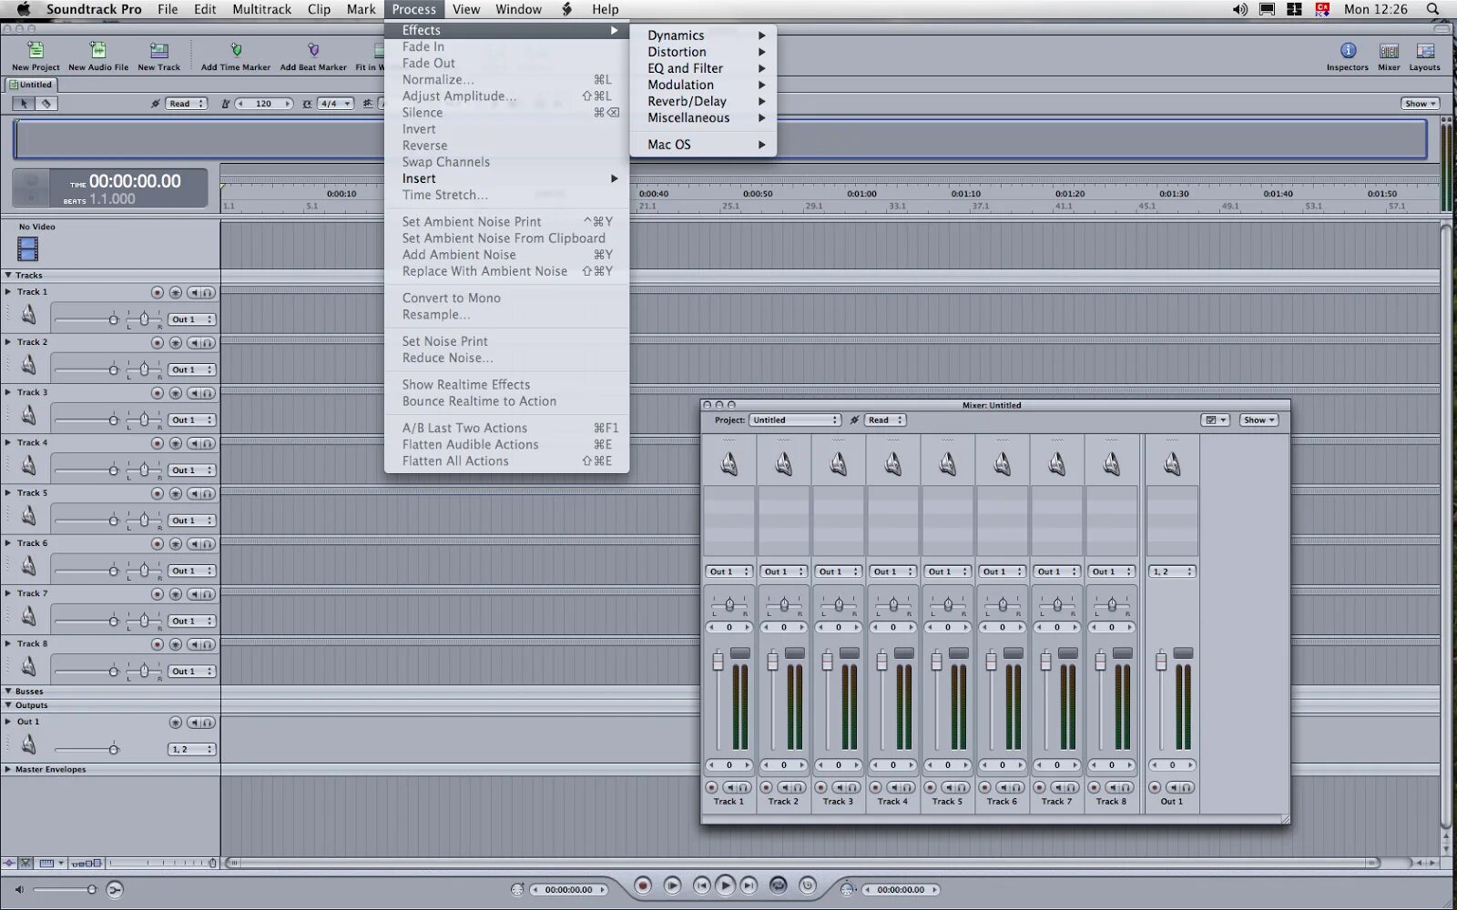Click the New Track toolbar icon
Screen dimensions: 1457x910
[158, 50]
